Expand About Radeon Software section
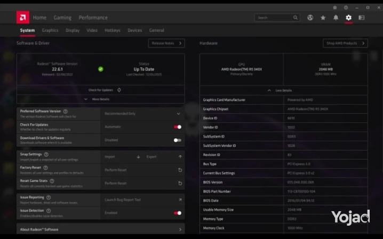Screen dimensions: 383x239 [x=101, y=229]
